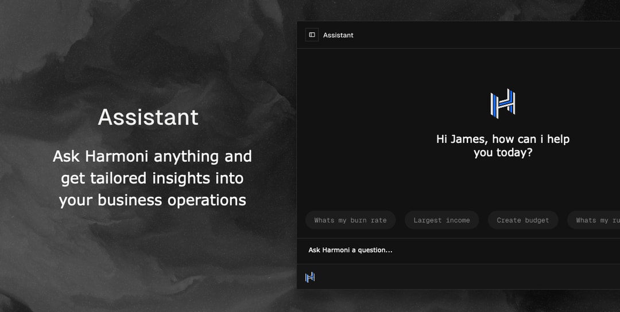Click the 'Ask Harmoni anything' description text
This screenshot has width=620, height=312.
pyautogui.click(x=152, y=178)
